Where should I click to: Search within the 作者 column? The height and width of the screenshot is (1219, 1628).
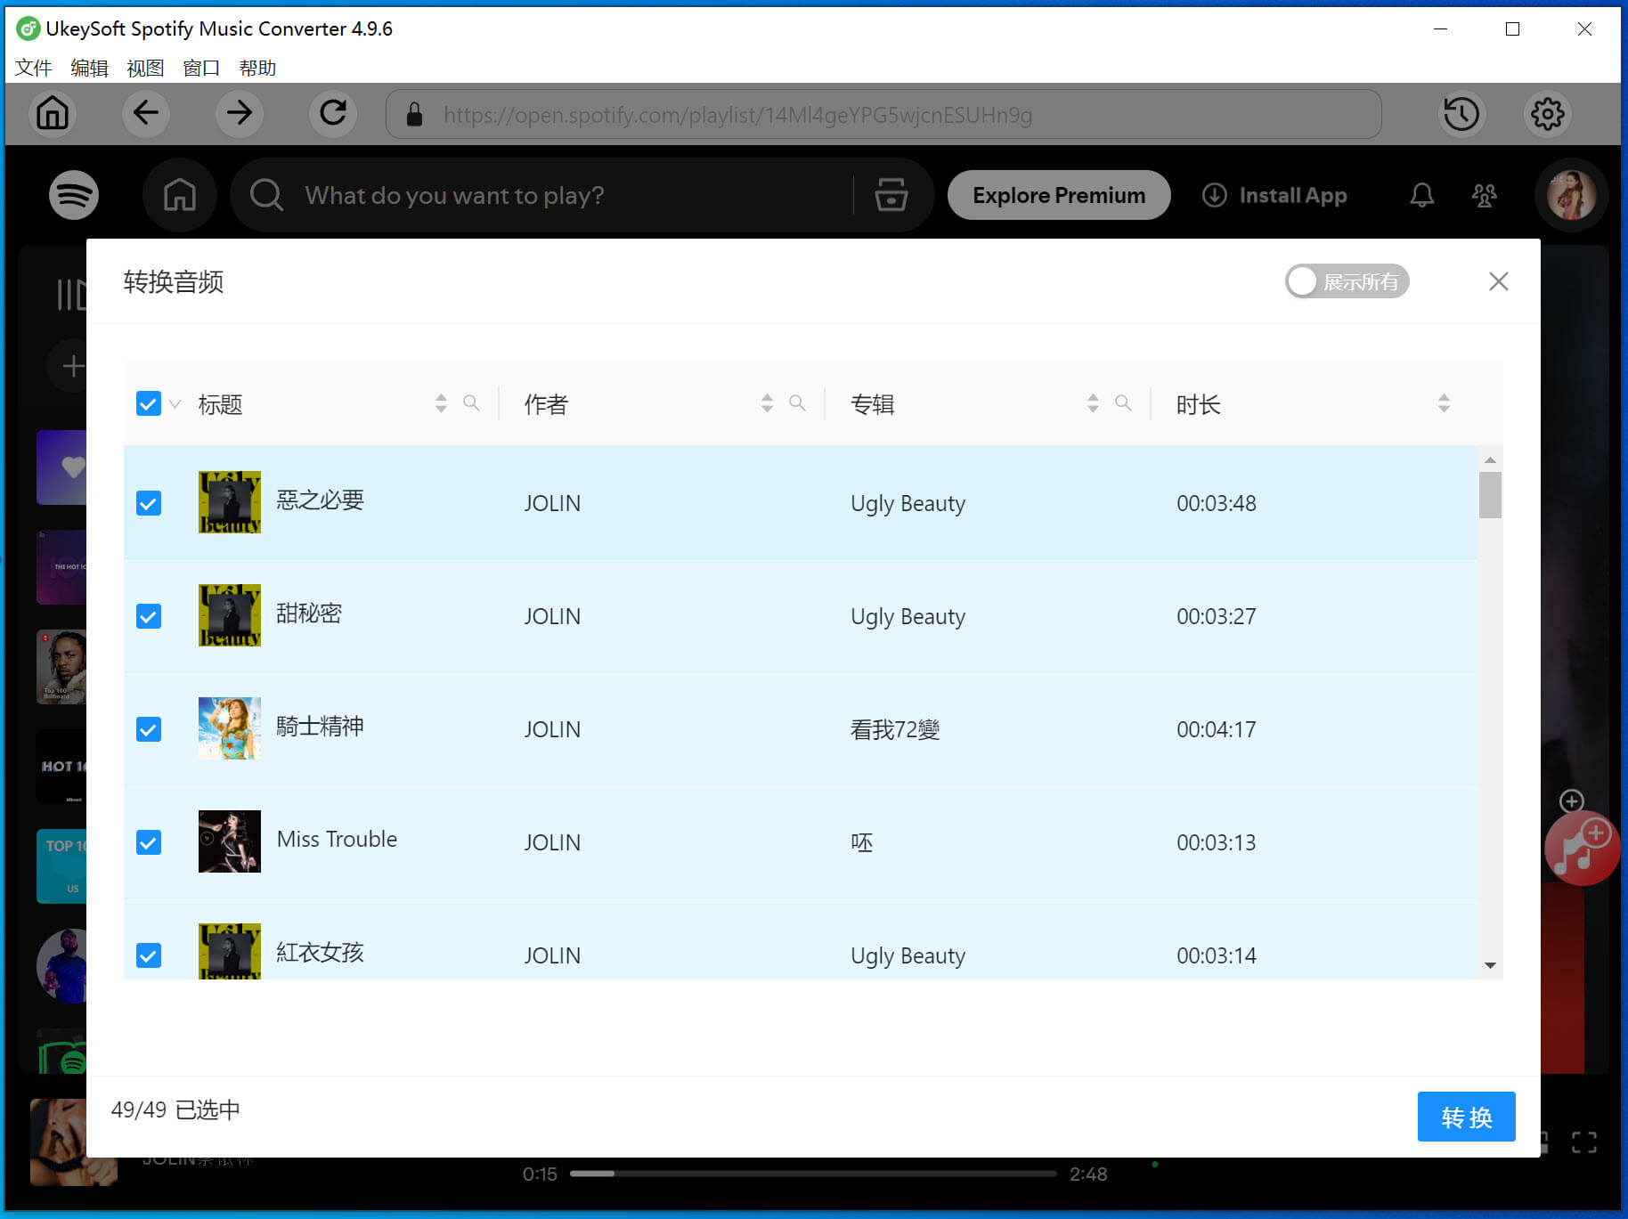pos(797,403)
